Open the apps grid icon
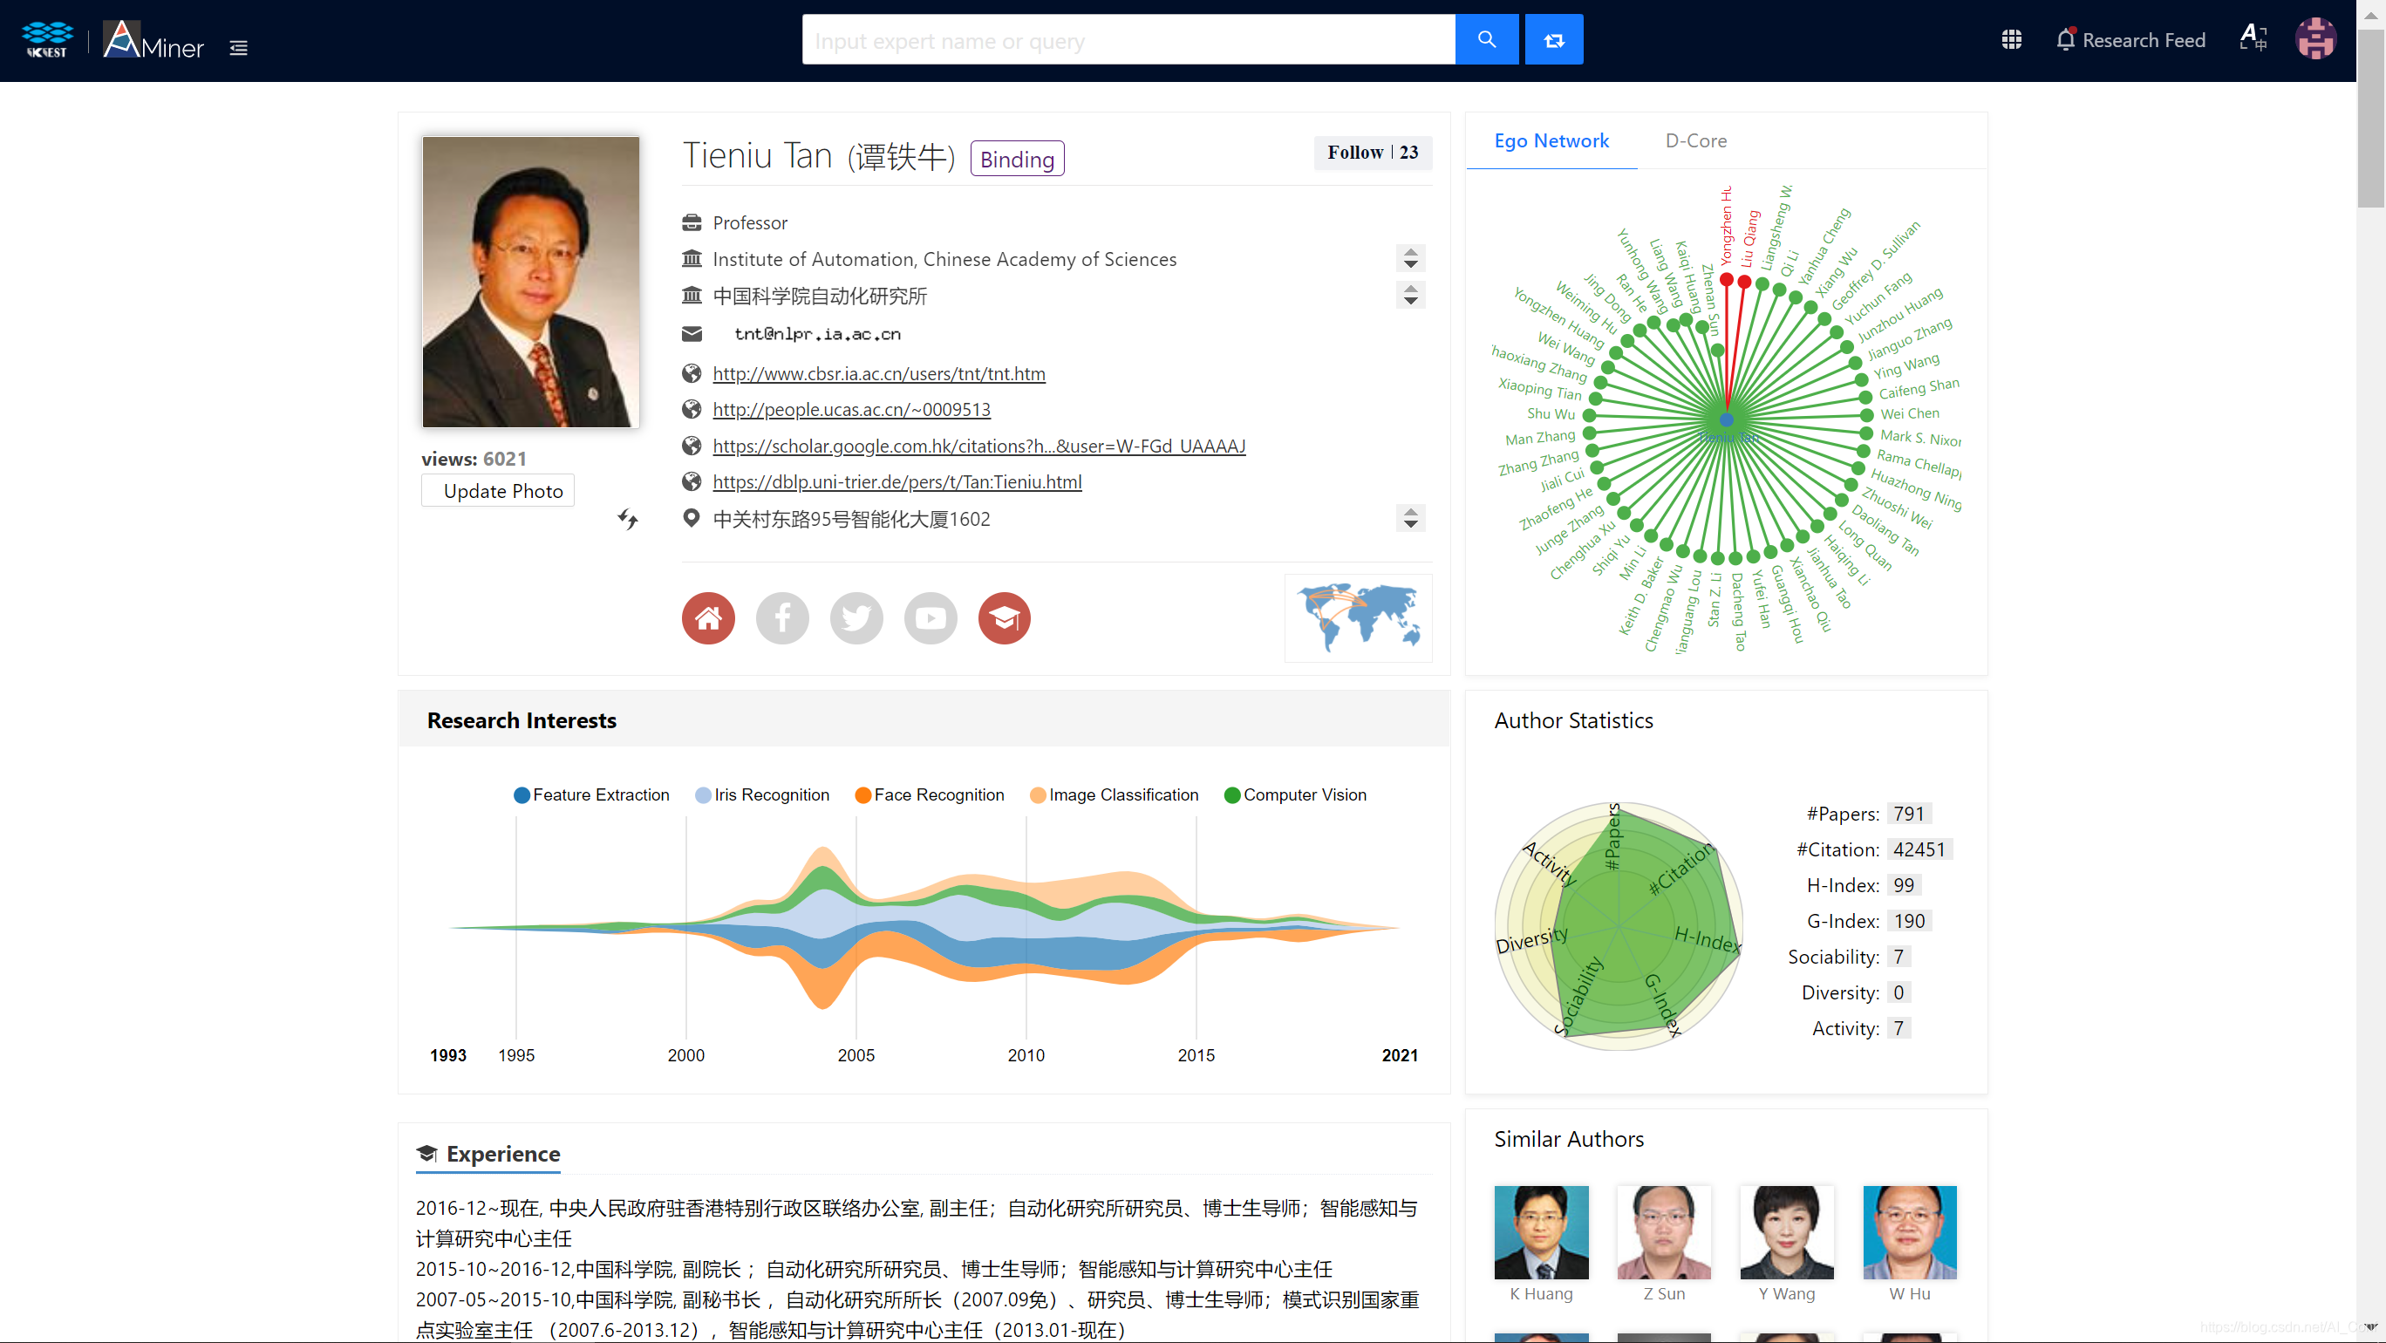2386x1343 pixels. pyautogui.click(x=2011, y=40)
